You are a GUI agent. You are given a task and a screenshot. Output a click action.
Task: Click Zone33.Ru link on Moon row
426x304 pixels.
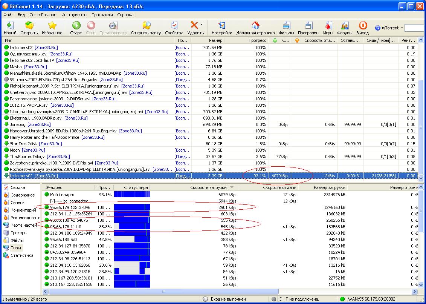[34, 150]
